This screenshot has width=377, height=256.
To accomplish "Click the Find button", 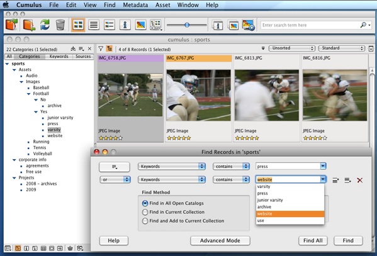I will [348, 241].
